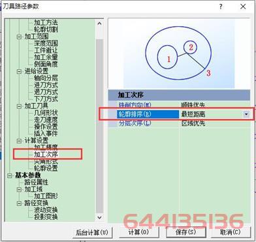
Task: Open the 轮廓排序 dropdown arrow
Action: pyautogui.click(x=246, y=114)
